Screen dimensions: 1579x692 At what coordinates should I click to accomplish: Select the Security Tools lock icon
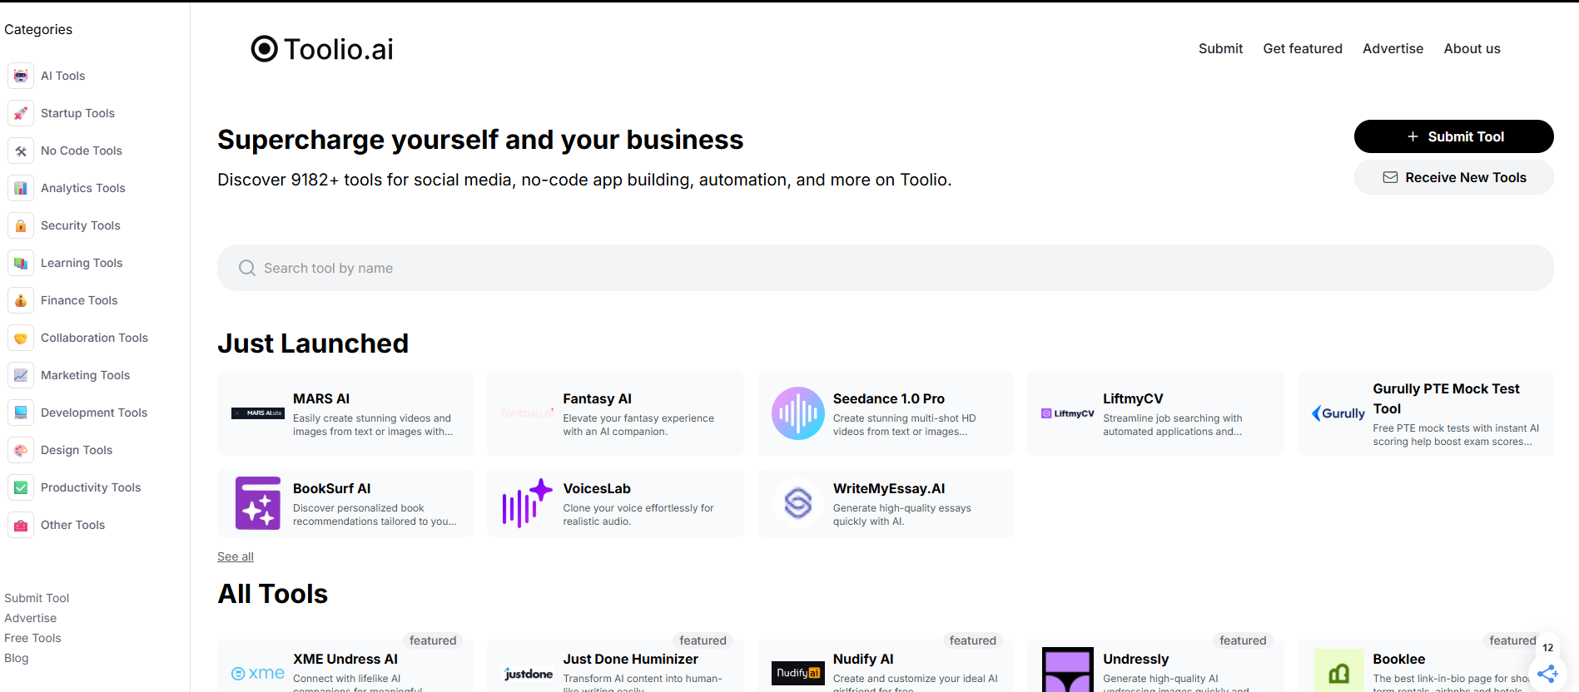(x=21, y=225)
